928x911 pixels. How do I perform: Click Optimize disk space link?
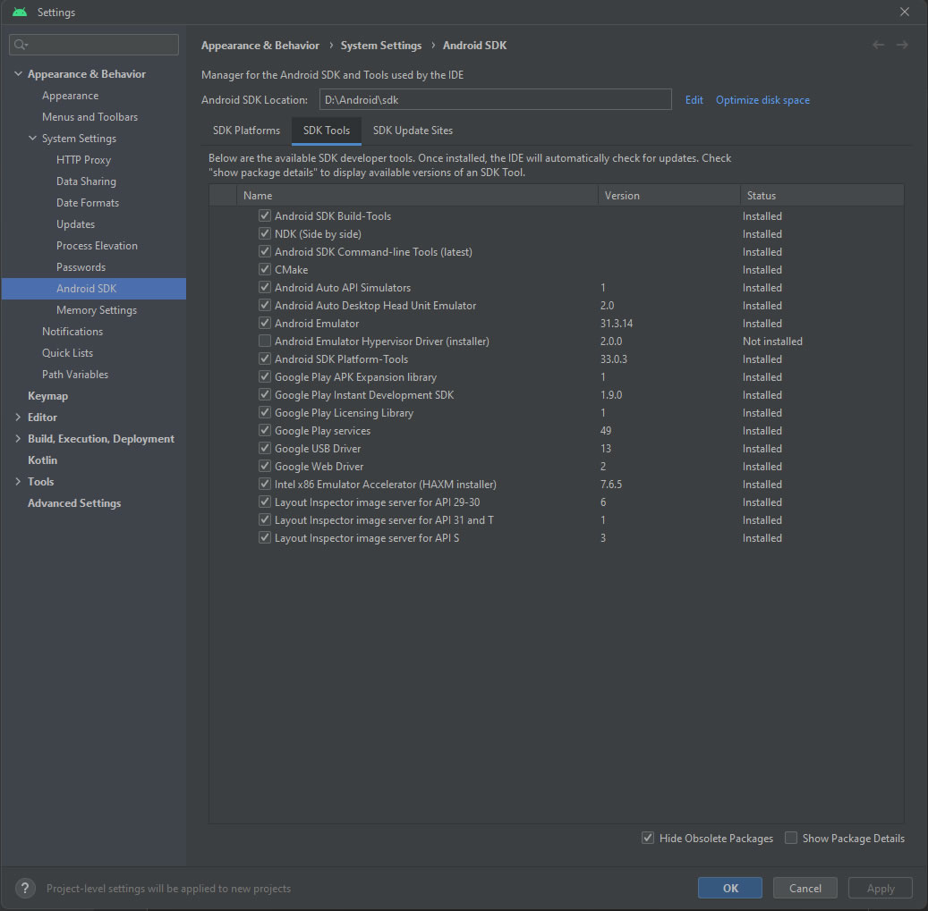pos(762,100)
